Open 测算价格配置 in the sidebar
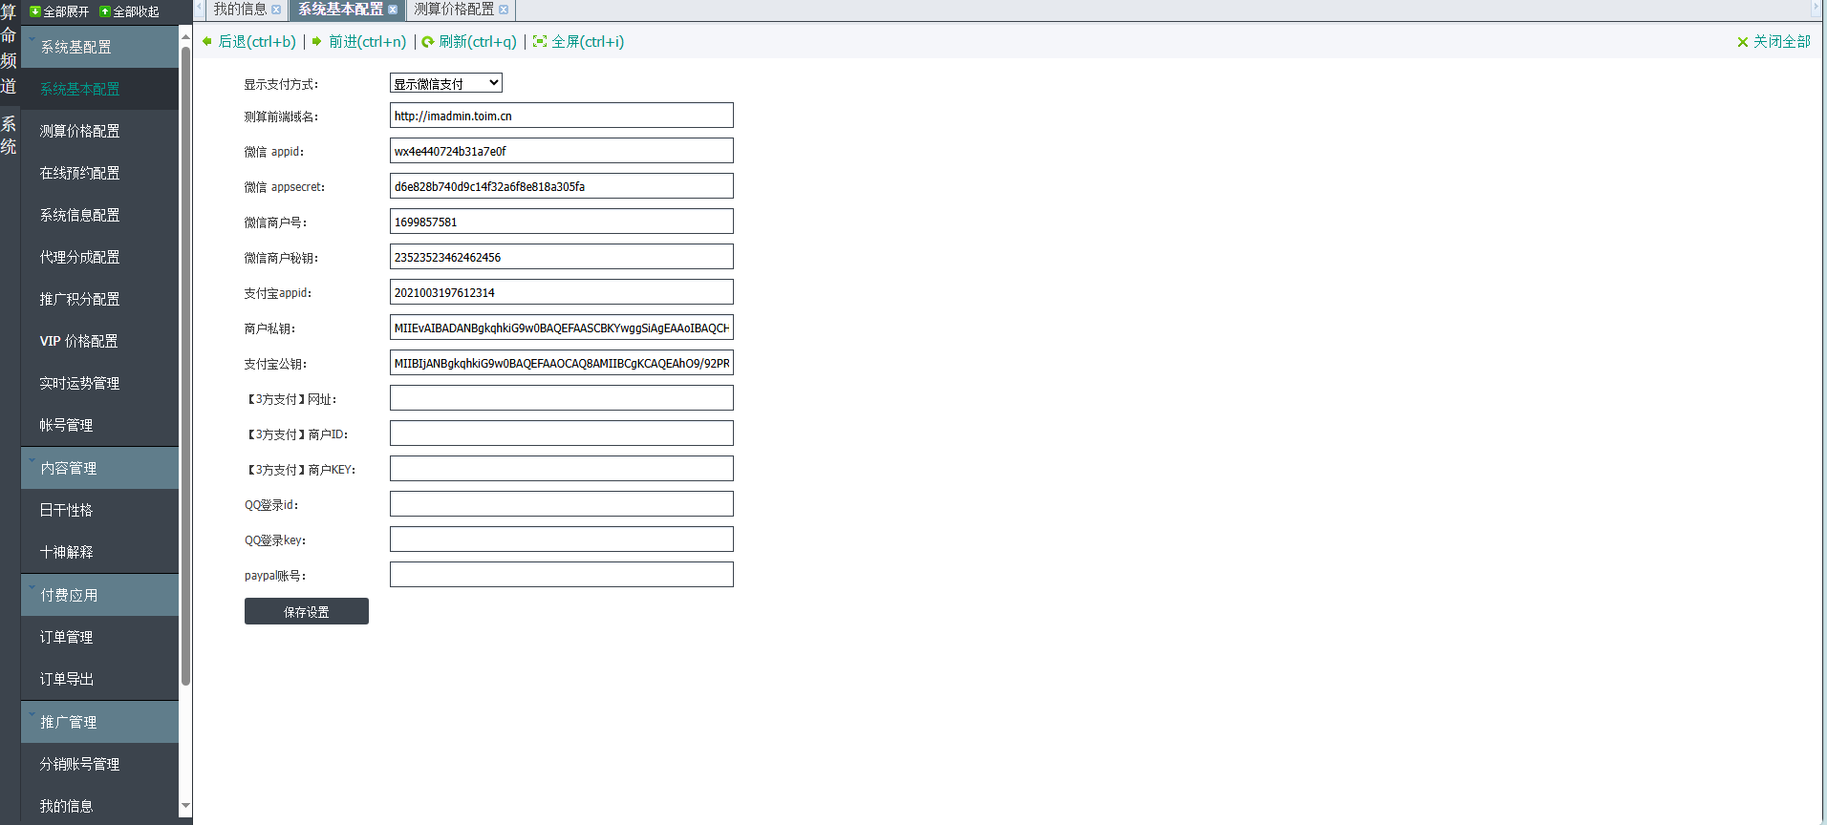The width and height of the screenshot is (1827, 825). (x=99, y=131)
